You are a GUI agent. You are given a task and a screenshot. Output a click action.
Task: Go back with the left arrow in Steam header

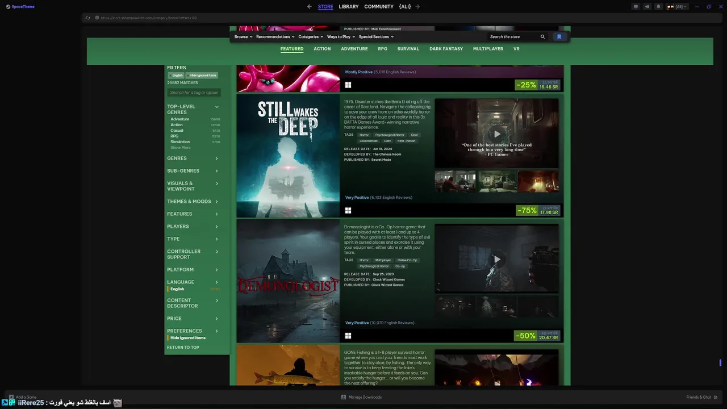(309, 7)
